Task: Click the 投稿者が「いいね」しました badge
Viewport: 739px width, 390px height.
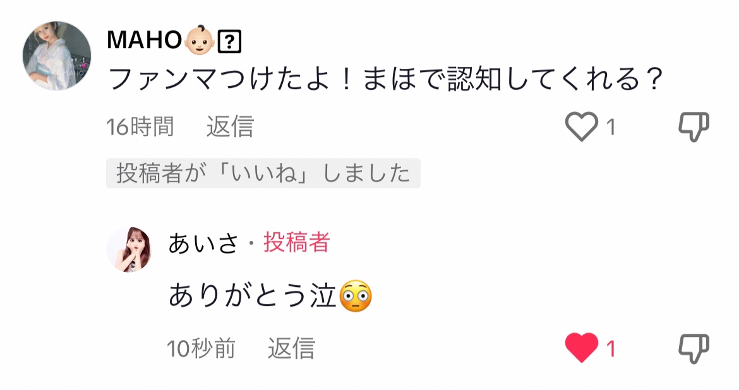Action: click(x=263, y=173)
